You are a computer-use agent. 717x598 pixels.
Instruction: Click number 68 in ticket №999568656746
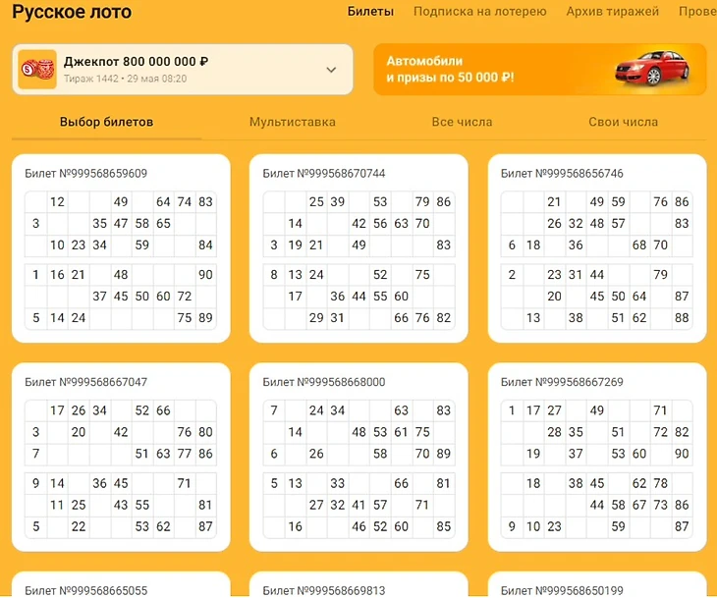coord(639,245)
